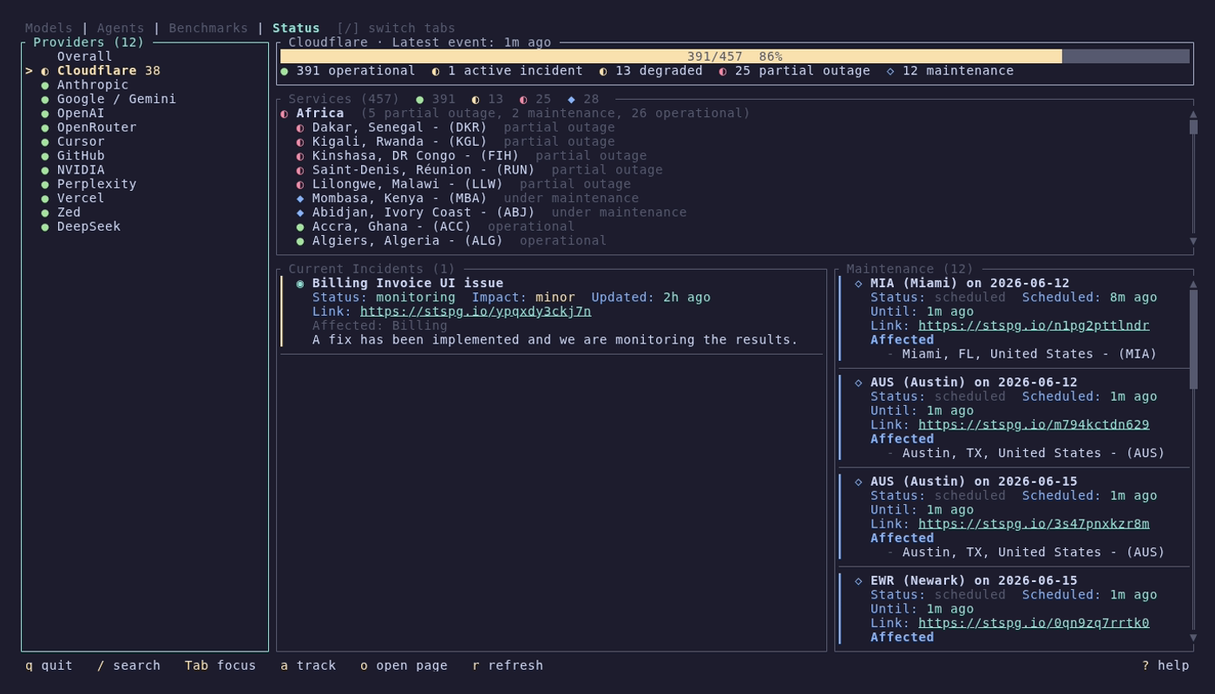The height and width of the screenshot is (694, 1215).
Task: Click the Services list scrollbar thumb
Action: [1193, 128]
